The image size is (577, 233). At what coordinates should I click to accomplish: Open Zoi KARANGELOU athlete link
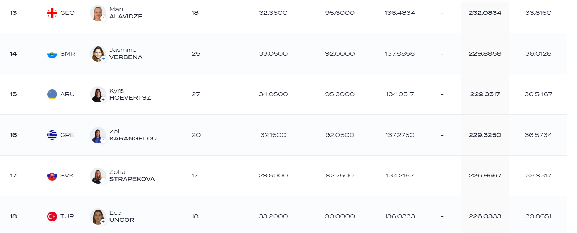tap(133, 135)
